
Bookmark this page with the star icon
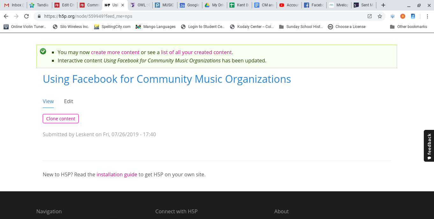click(x=380, y=16)
